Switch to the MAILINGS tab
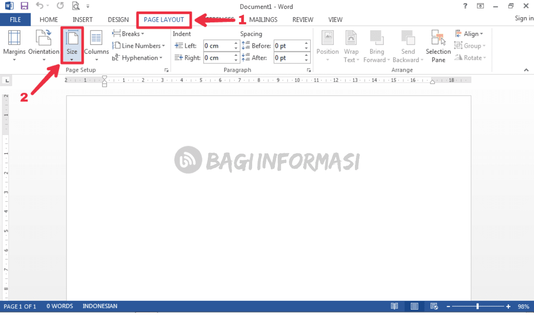 [263, 19]
